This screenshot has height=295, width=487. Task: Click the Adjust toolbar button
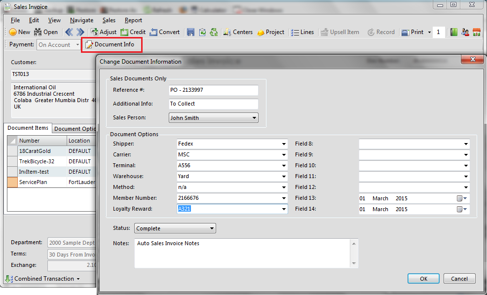104,32
